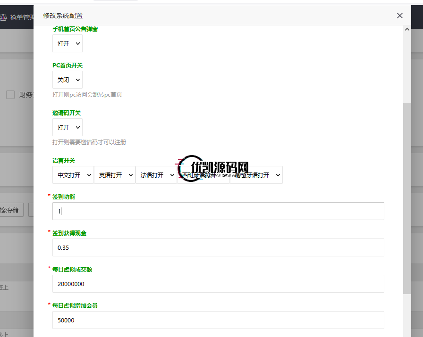Open the 葡萄牙语打开 language dropdown

[256, 175]
